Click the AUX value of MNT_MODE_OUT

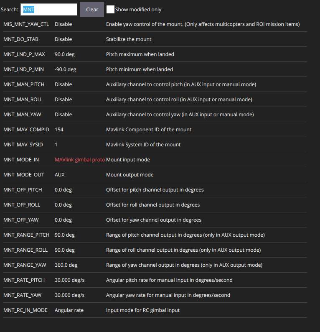59,174
